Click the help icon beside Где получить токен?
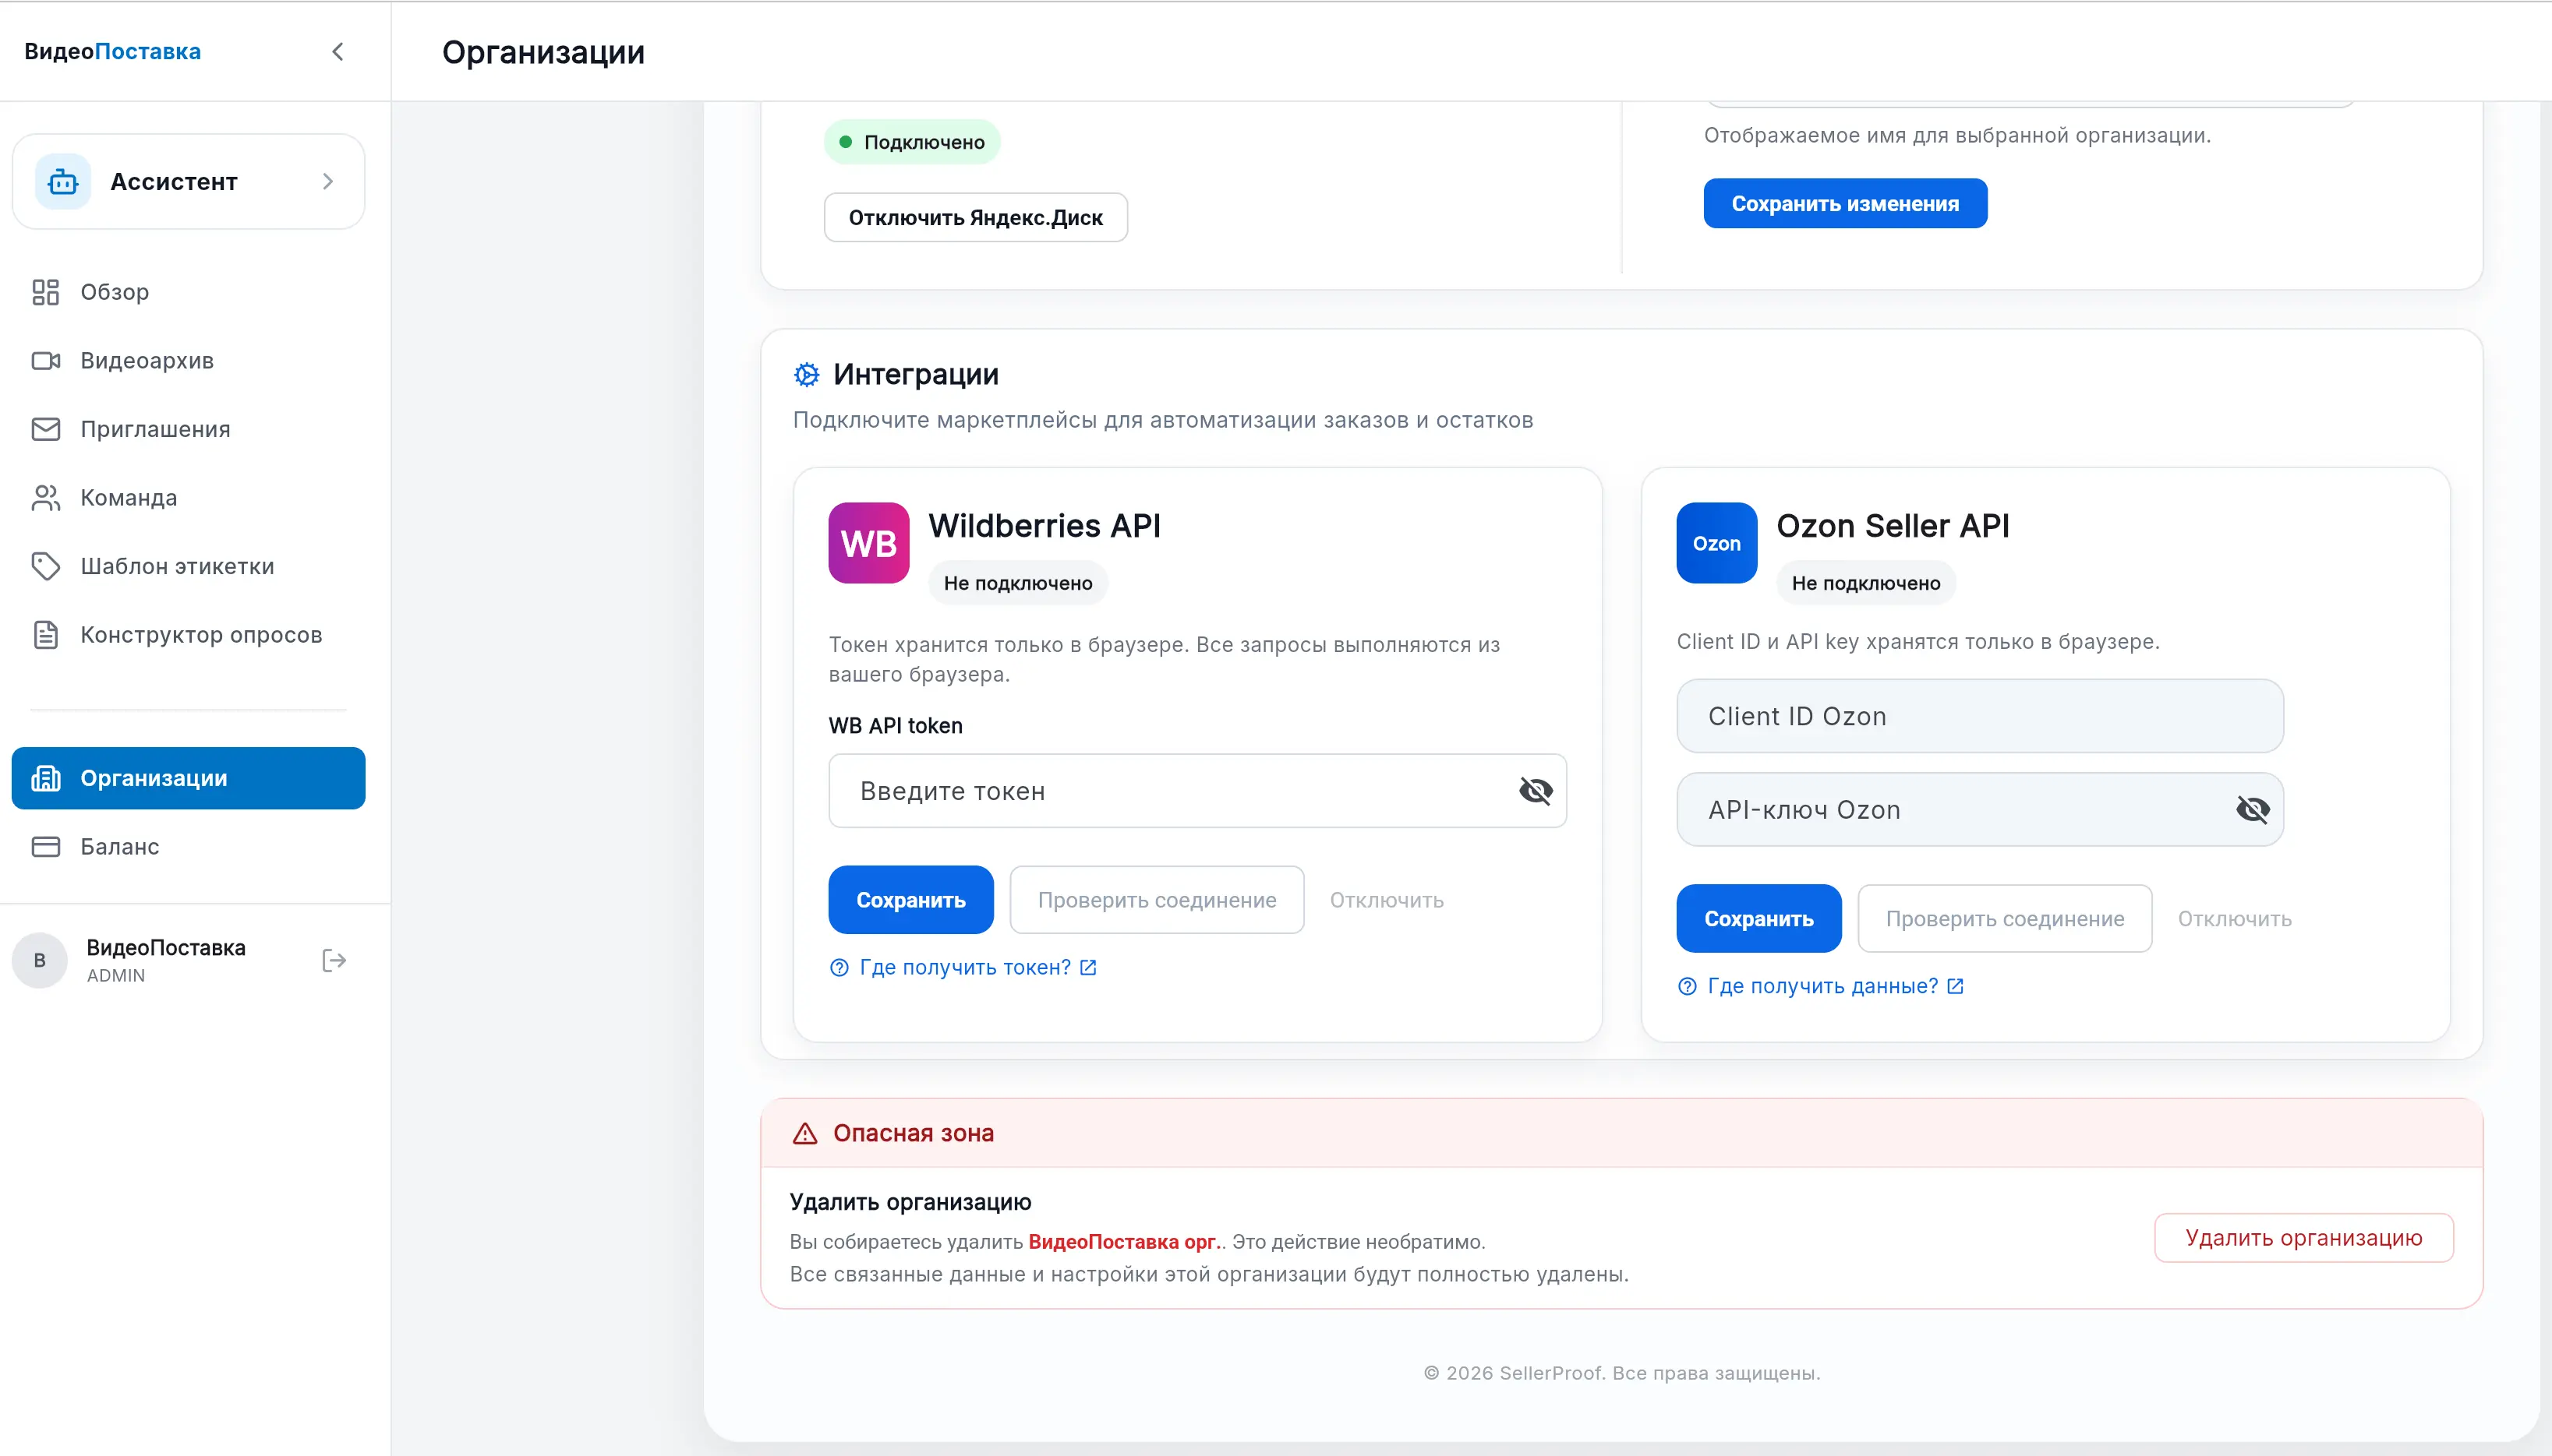Image resolution: width=2552 pixels, height=1456 pixels. (839, 968)
